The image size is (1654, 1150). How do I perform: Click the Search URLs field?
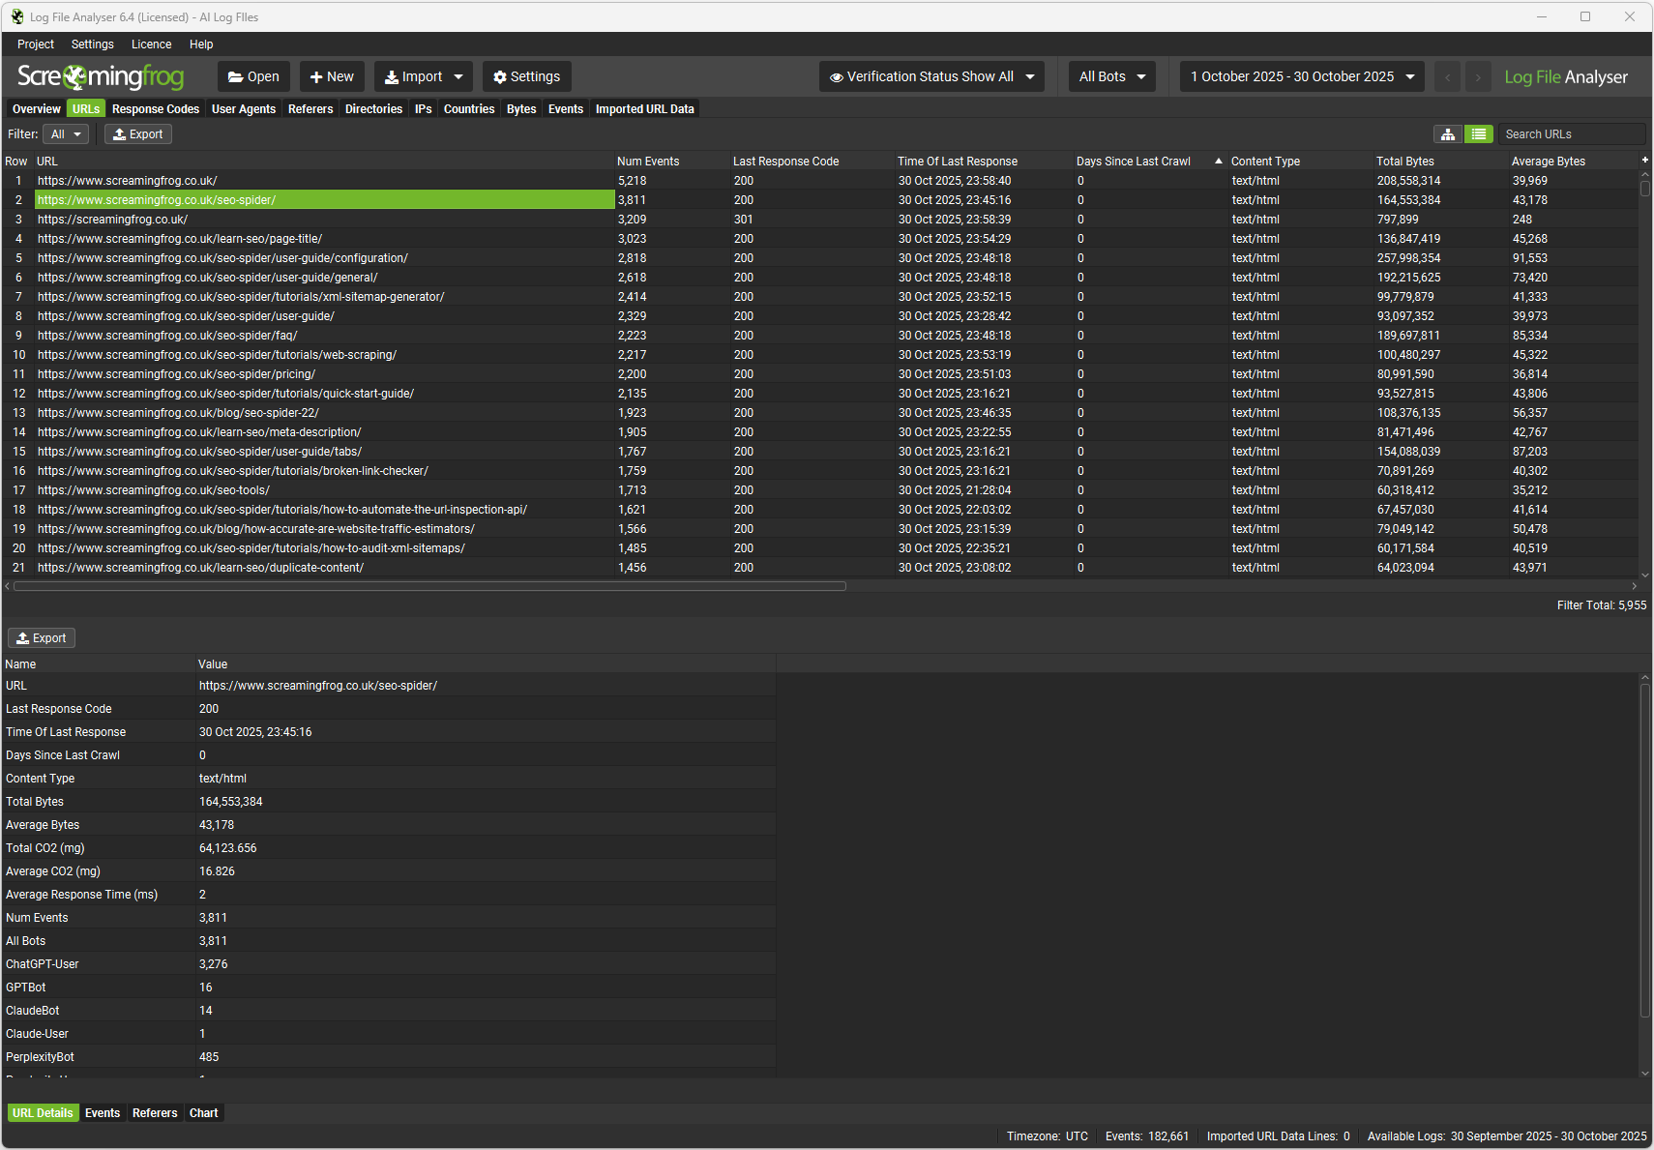coord(1569,134)
